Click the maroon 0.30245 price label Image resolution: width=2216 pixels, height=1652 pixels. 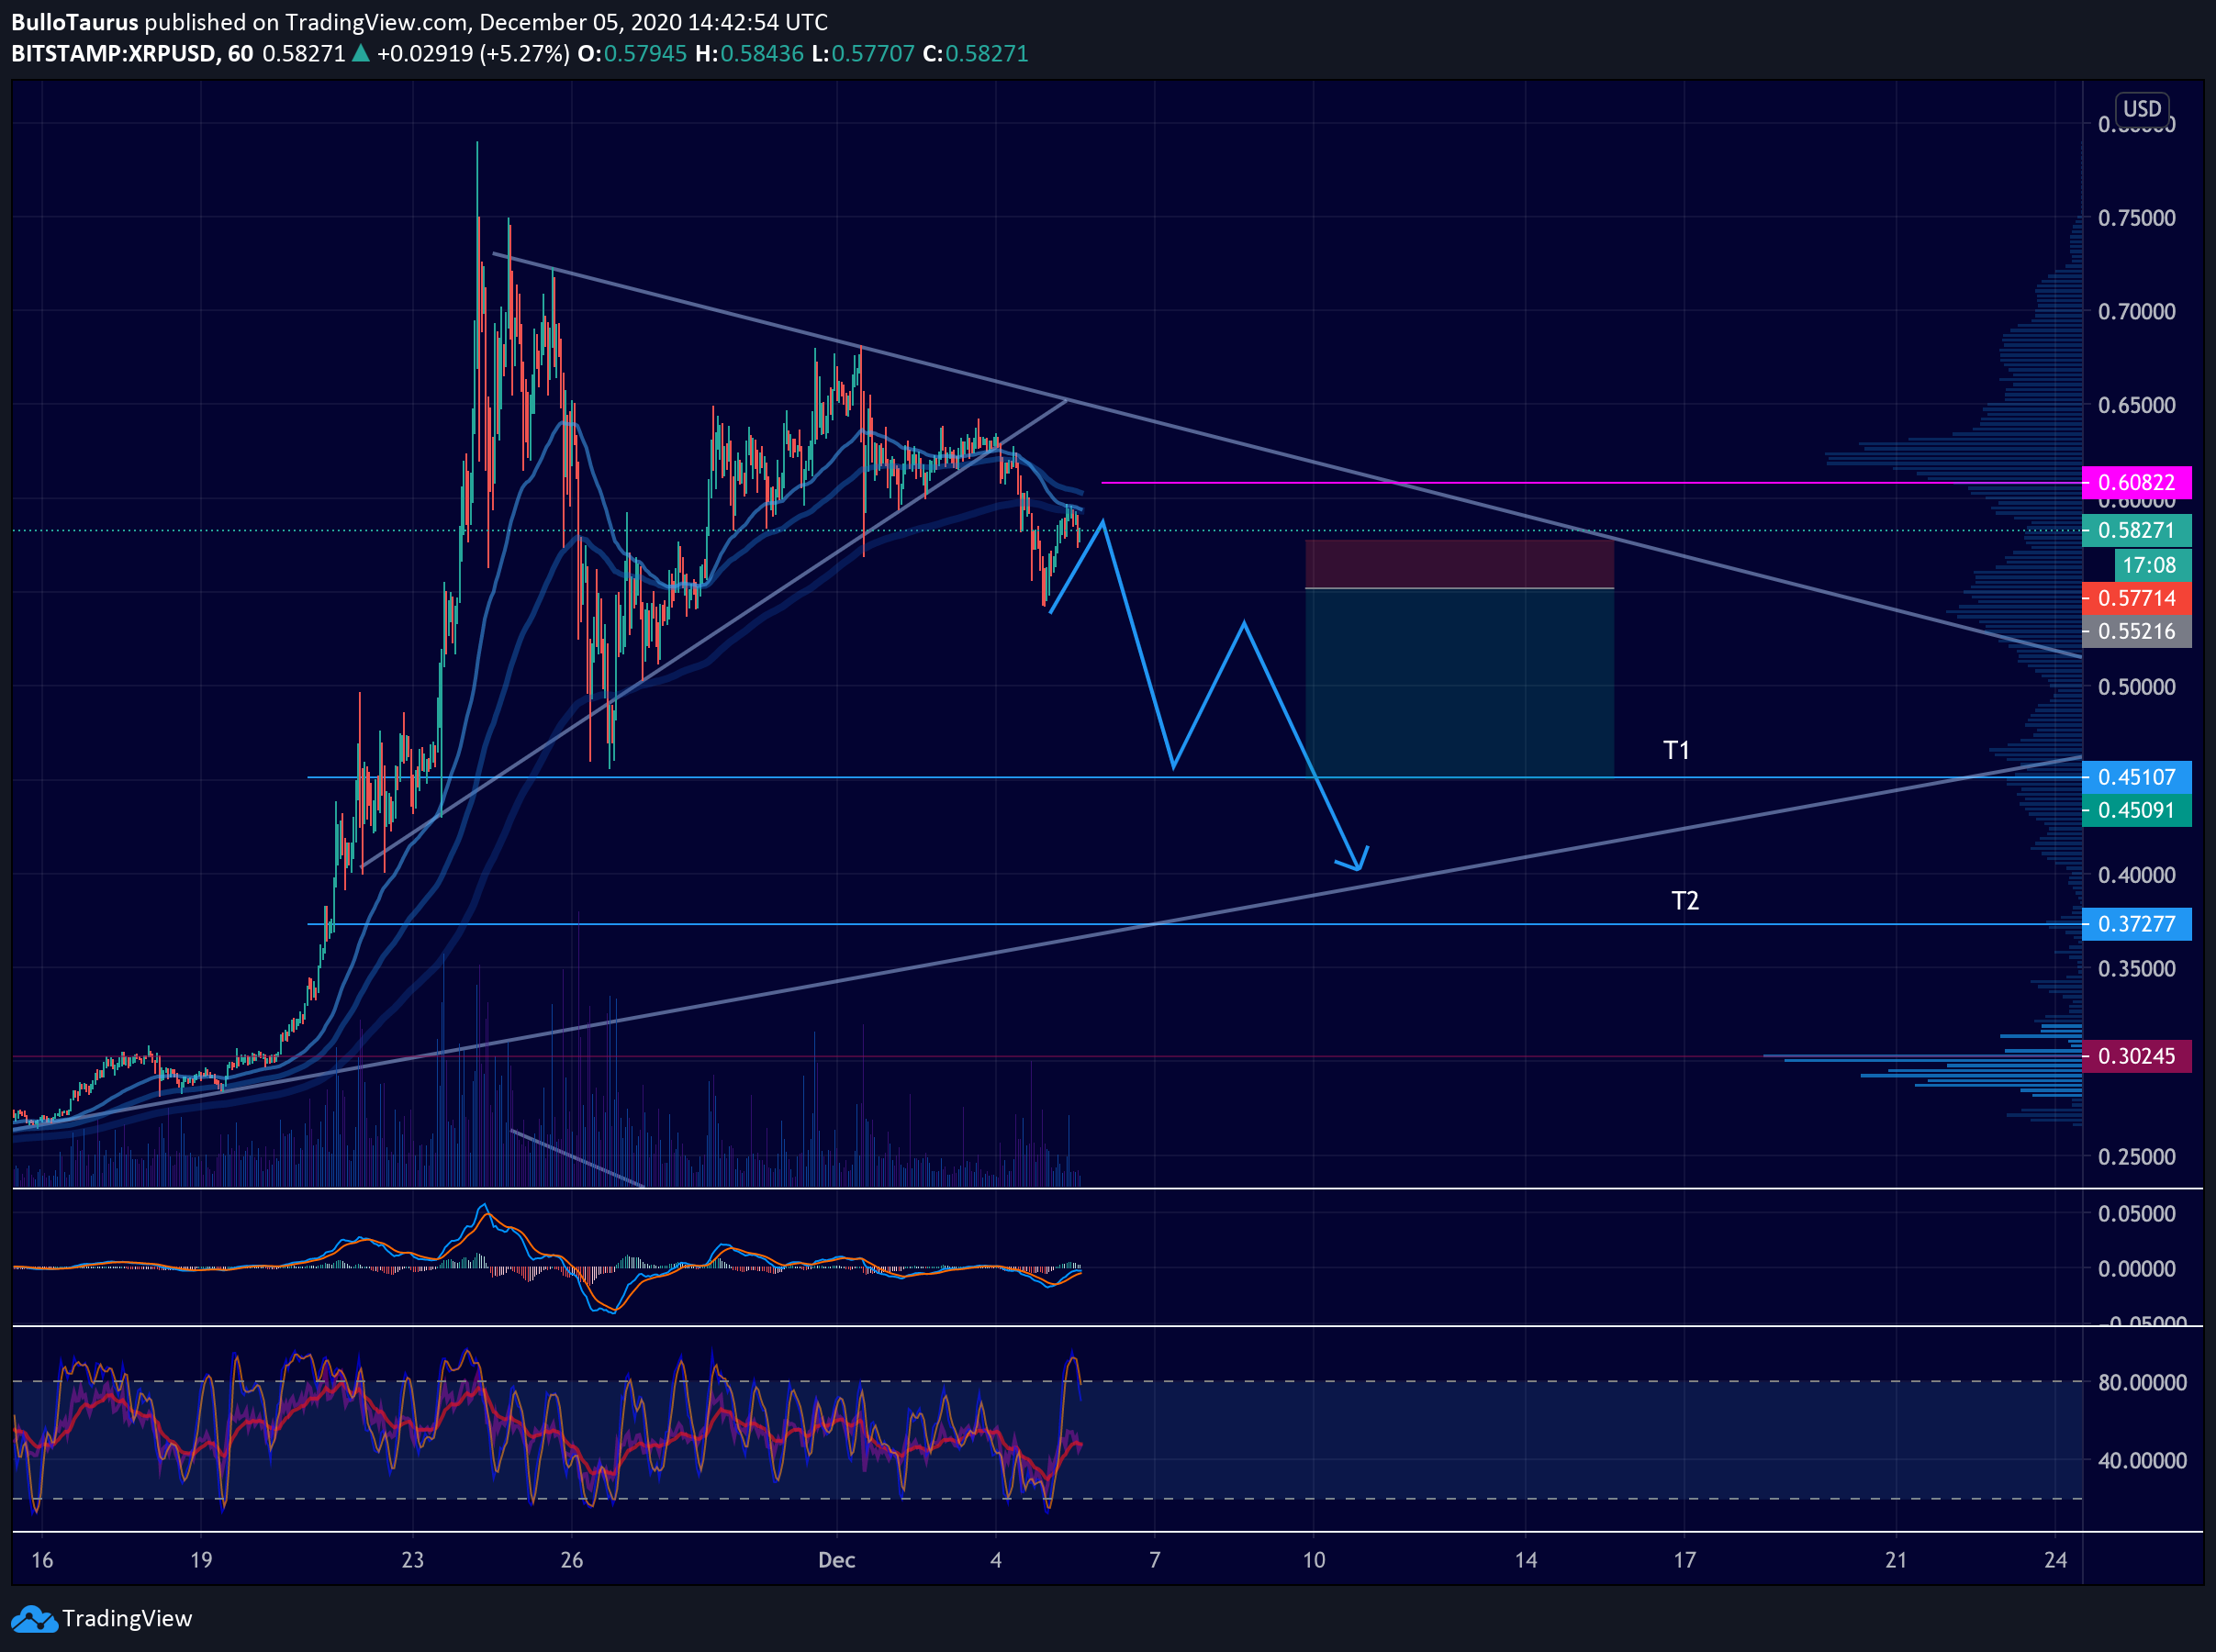click(x=2136, y=1056)
